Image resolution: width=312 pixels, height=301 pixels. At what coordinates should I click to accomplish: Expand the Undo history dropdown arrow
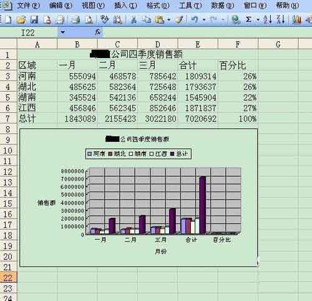pos(204,20)
